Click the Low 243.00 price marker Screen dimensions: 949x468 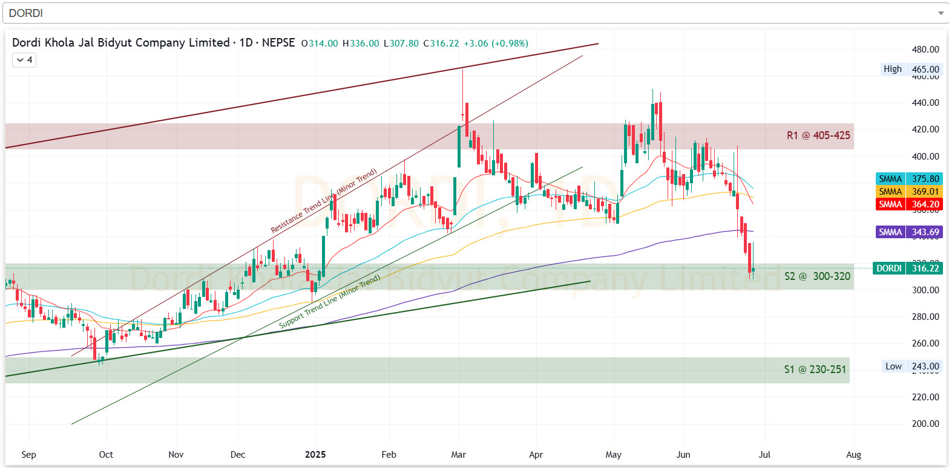pyautogui.click(x=911, y=366)
